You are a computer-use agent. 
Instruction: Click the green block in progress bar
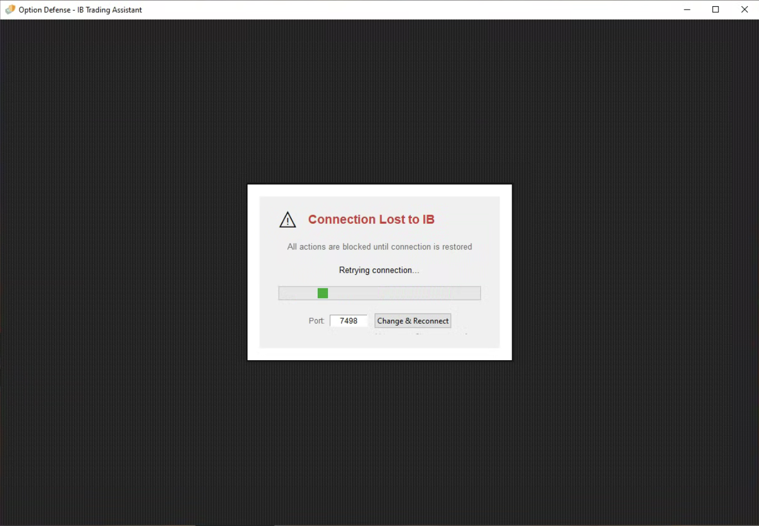point(323,293)
